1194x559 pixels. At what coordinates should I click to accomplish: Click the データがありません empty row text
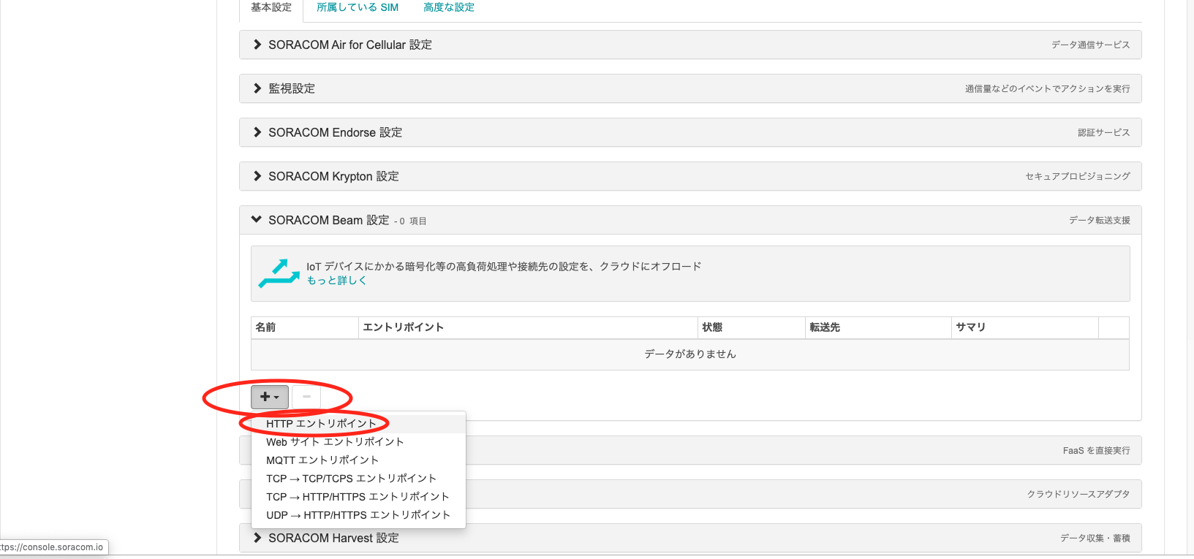pos(690,354)
